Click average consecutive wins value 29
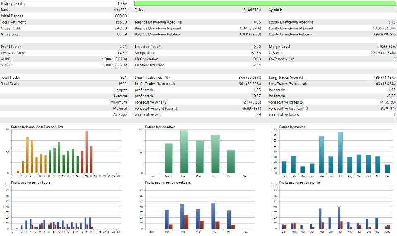Image resolution: width=397 pixels, height=236 pixels. pyautogui.click(x=258, y=114)
